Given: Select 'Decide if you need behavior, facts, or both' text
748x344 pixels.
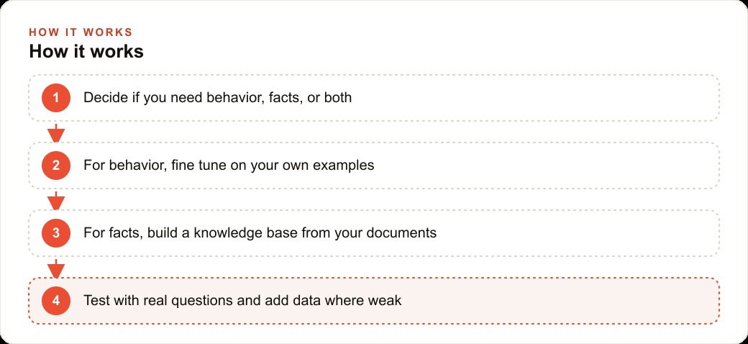Looking at the screenshot, I should coord(217,98).
